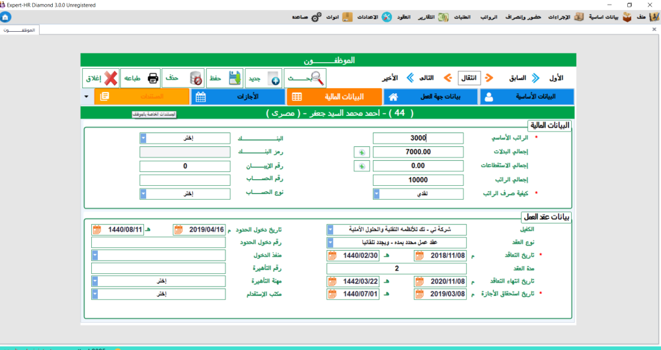Click the Search (بحث) magnifier button

pos(306,78)
